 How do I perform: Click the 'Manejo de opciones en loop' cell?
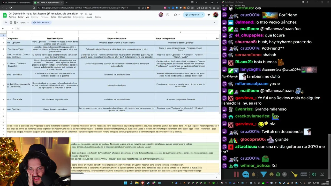coord(55,109)
